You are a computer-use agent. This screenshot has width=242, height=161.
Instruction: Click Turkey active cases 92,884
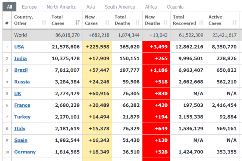click(x=228, y=117)
